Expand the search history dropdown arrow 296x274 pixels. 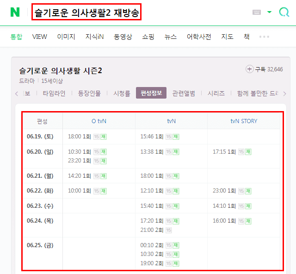[x=269, y=12]
